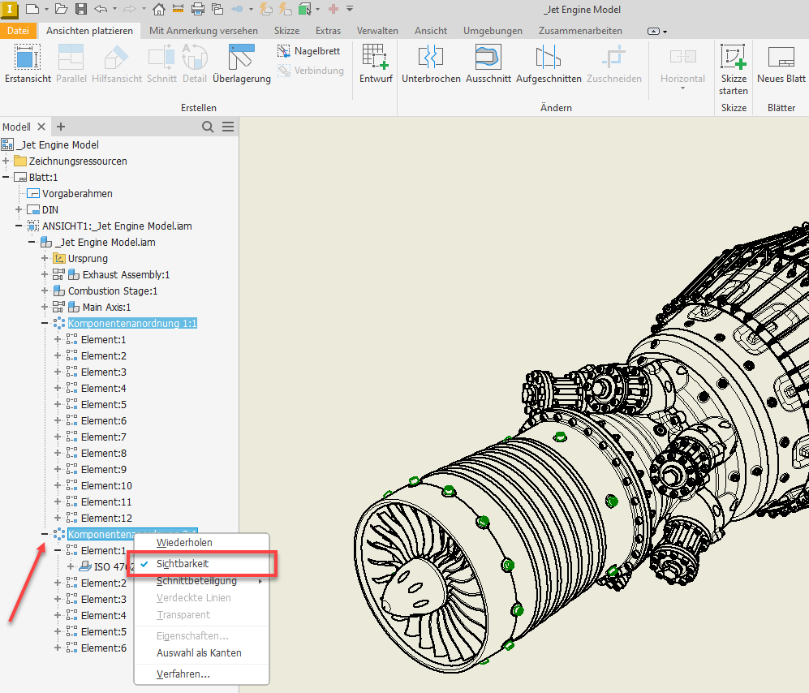Click the Aufgeschnitten slice tool
The width and height of the screenshot is (809, 693).
[x=549, y=63]
